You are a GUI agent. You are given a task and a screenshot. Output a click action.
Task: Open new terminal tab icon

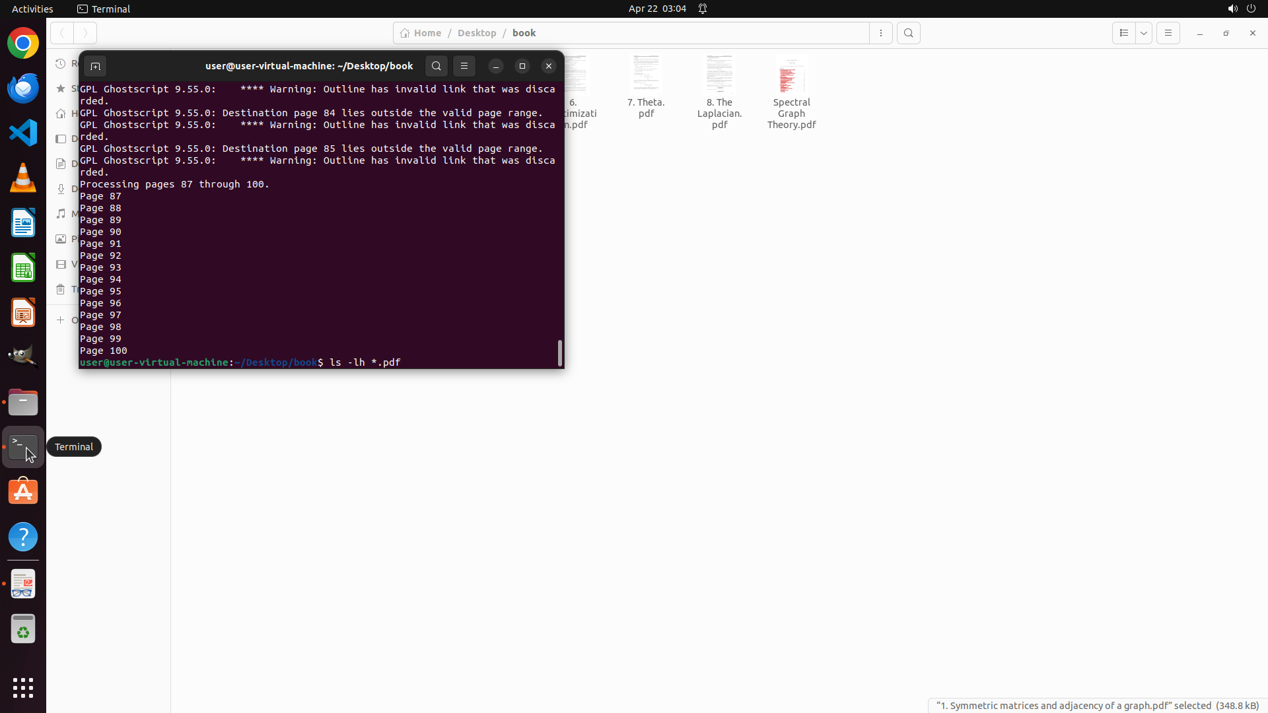(95, 66)
